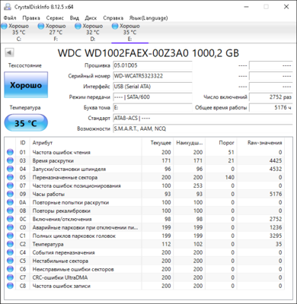Click status orb for attribute 01 read errors
This screenshot has height=304, width=297.
click(x=10, y=152)
